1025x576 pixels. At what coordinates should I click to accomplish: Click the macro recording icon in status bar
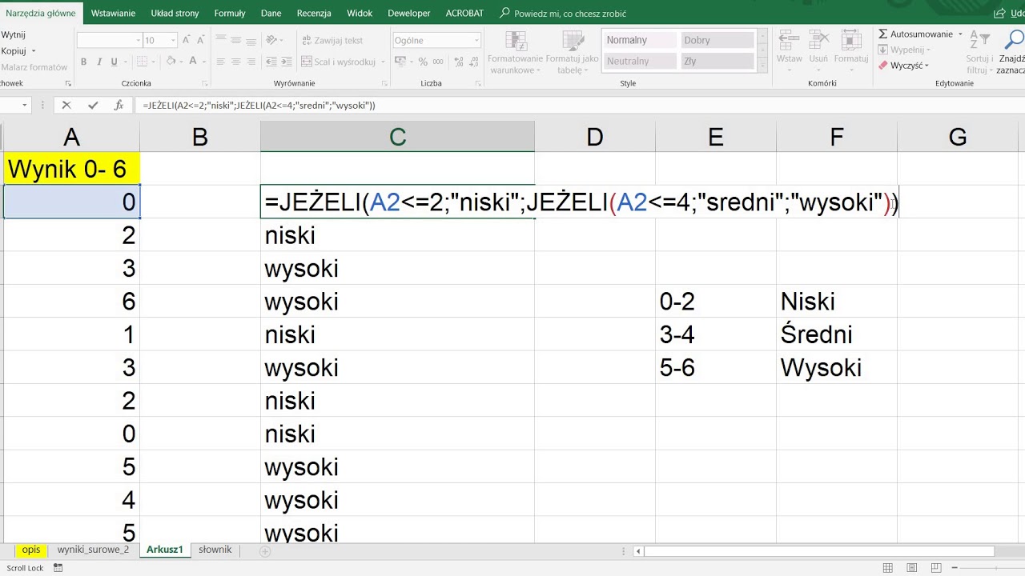[58, 568]
